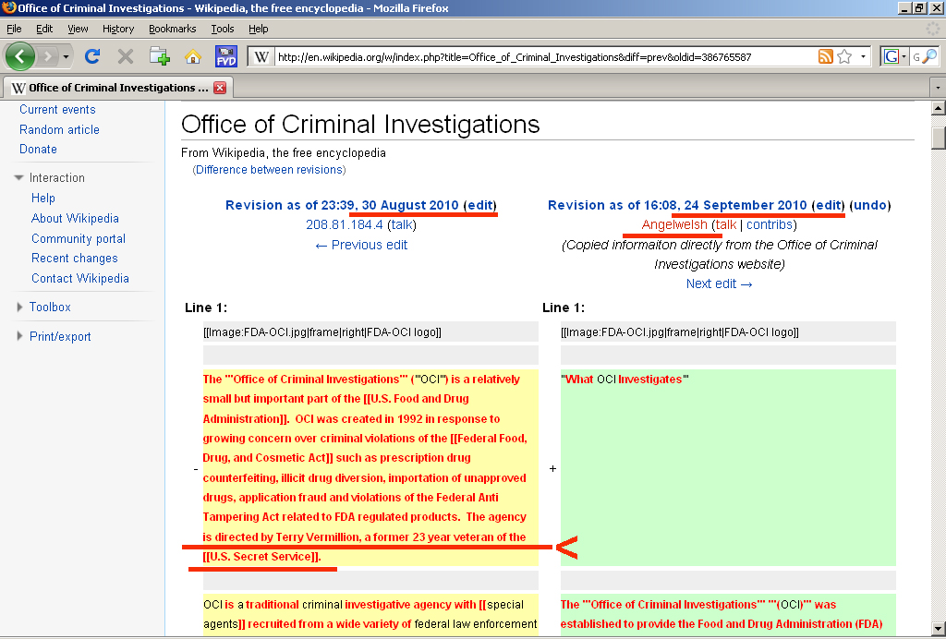Click edit link for 30 August 2010 revision
The width and height of the screenshot is (946, 639).
tap(480, 205)
